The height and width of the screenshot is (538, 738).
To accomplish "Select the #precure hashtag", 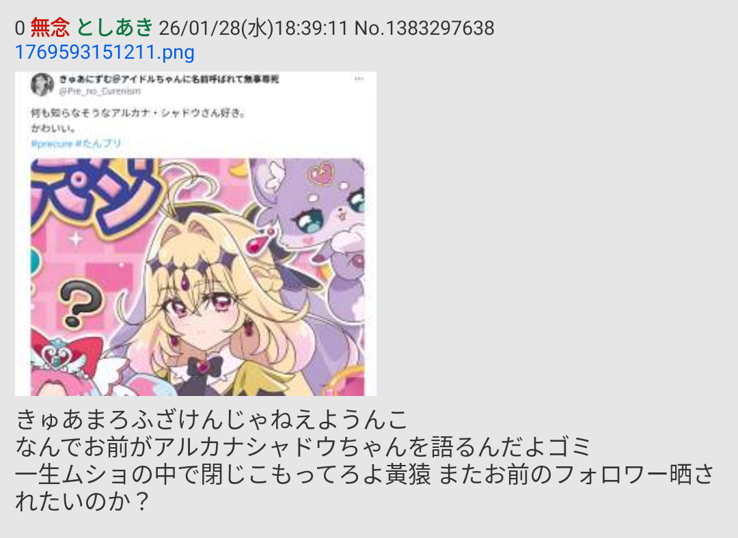I will [x=52, y=144].
